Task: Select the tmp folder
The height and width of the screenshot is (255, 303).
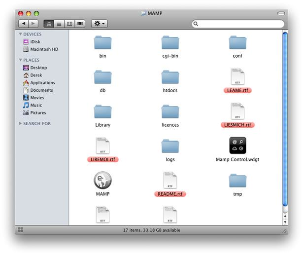Action: coord(237,181)
